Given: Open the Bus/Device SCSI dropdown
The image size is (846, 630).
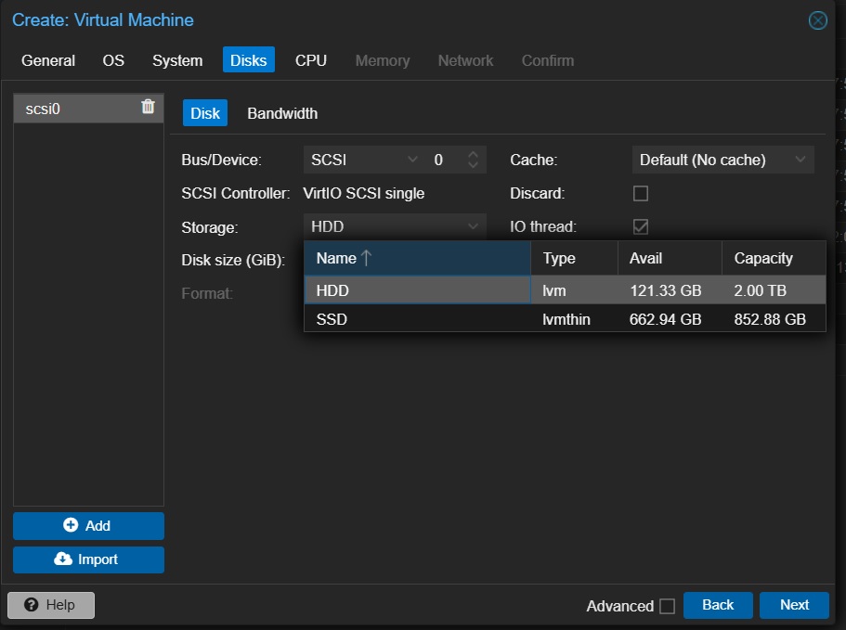Looking at the screenshot, I should (412, 160).
